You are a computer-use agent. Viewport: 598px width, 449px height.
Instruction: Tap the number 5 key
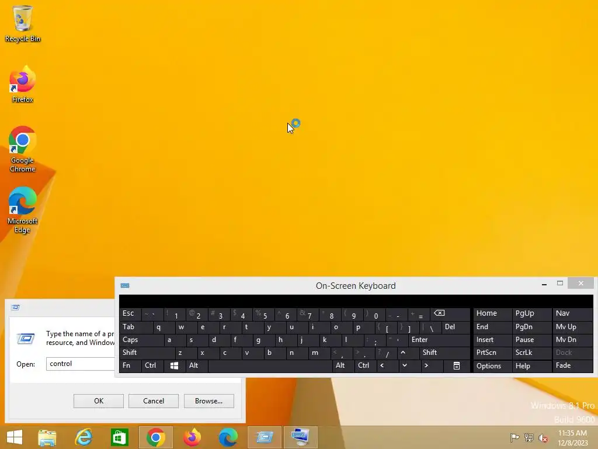264,314
